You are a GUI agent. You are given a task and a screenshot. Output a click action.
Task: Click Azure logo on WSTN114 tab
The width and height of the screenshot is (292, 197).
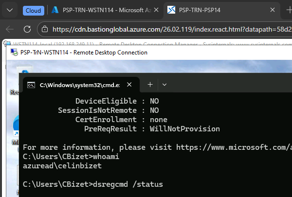55,10
